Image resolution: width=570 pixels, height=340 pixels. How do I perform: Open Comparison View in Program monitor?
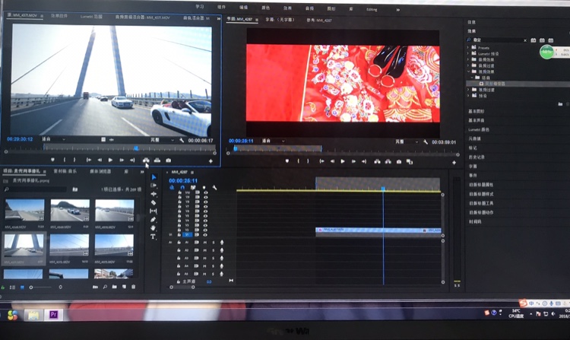[410, 161]
